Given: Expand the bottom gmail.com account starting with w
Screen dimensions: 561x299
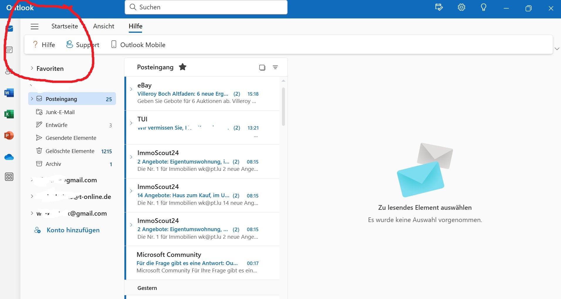Looking at the screenshot, I should tap(32, 213).
